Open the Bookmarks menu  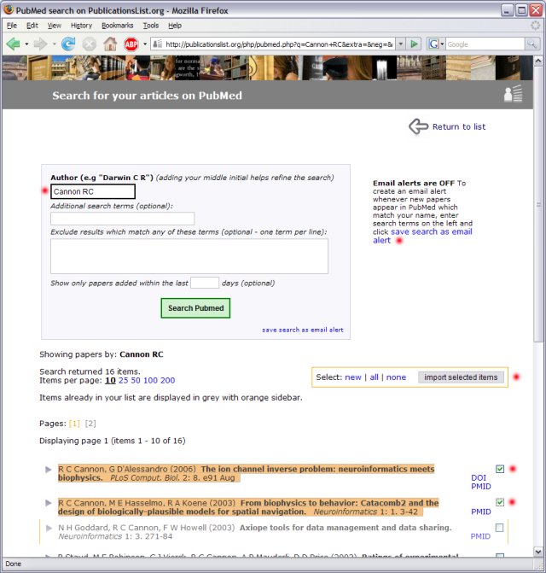pyautogui.click(x=117, y=26)
